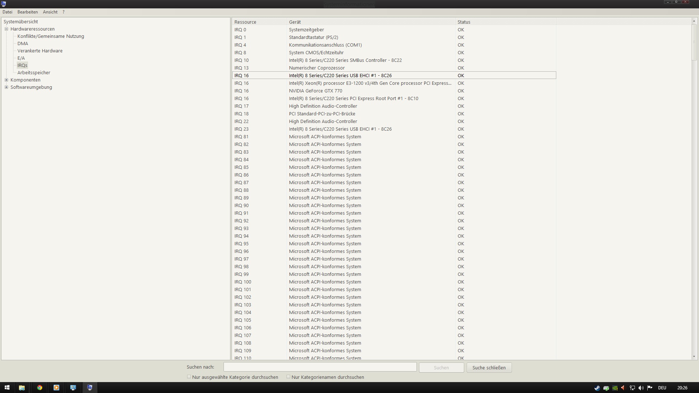Click the Steam tray icon
Screen dimensions: 699x393
click(x=597, y=388)
